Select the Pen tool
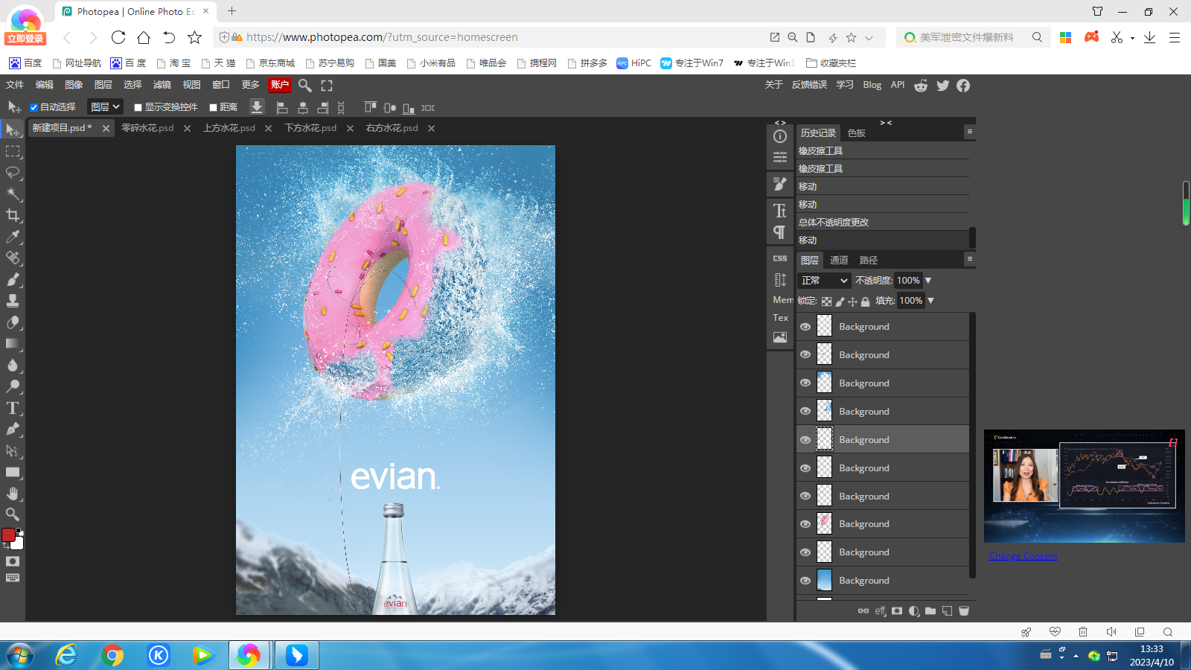 [13, 430]
